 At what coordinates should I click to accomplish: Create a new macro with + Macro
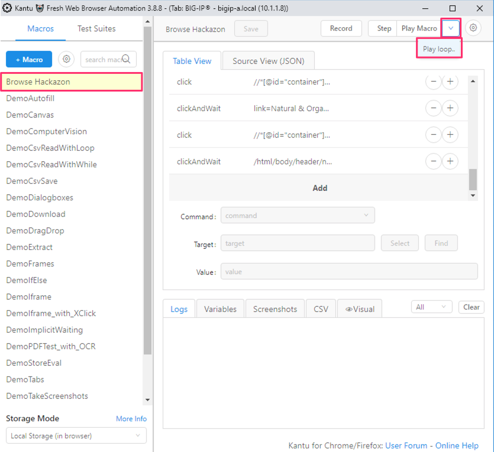29,59
